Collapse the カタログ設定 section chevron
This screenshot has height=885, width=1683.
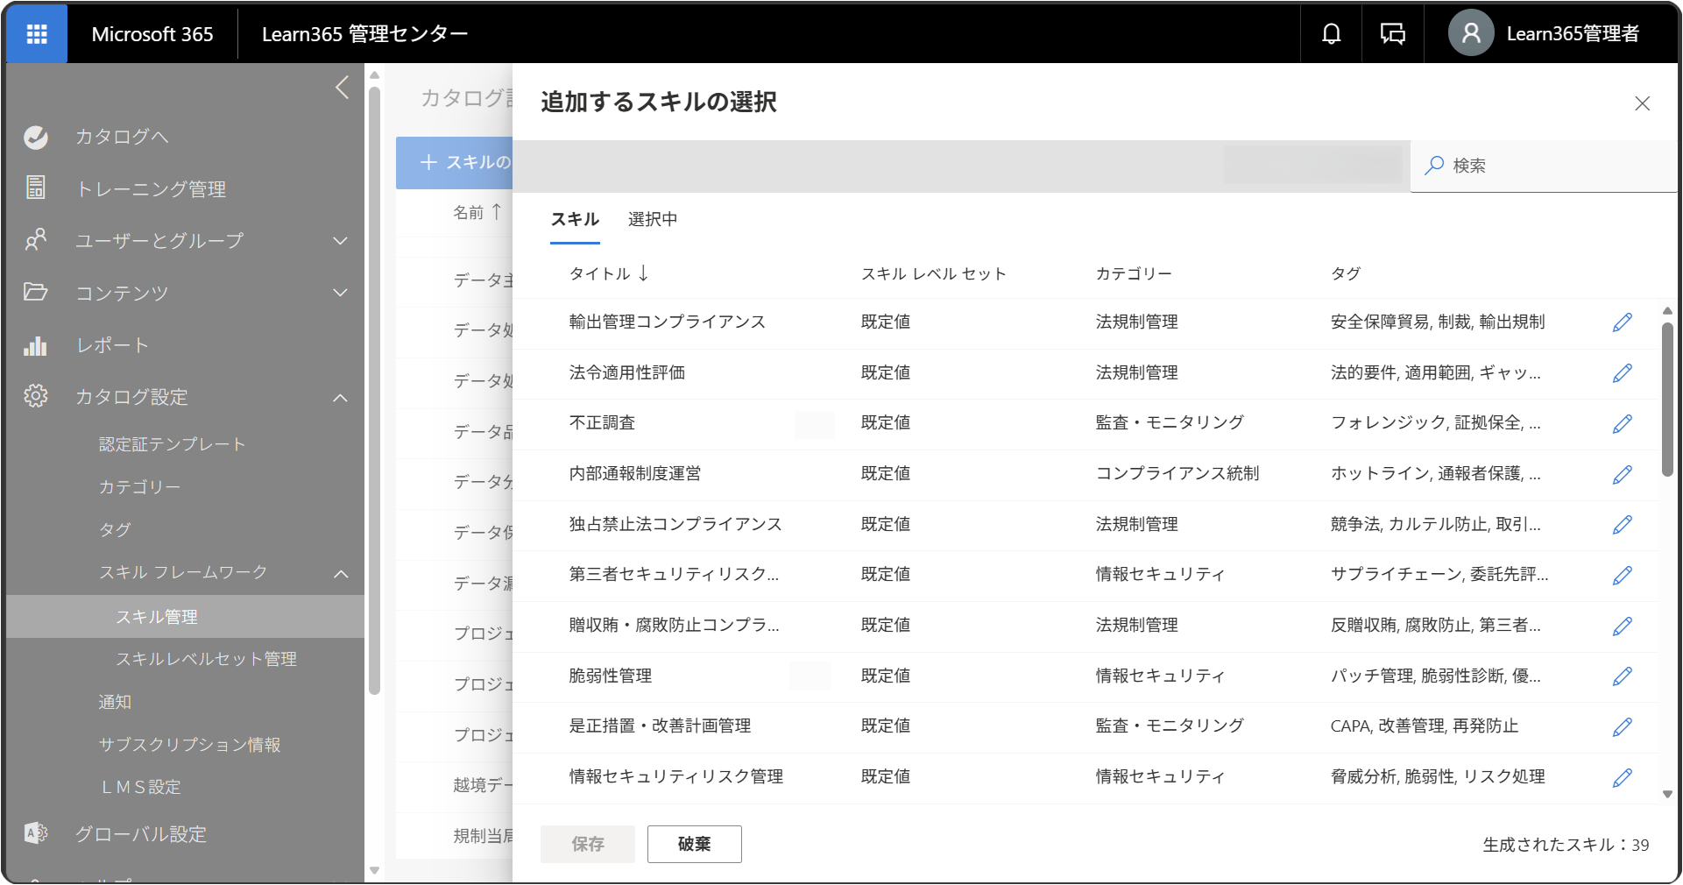coord(341,398)
